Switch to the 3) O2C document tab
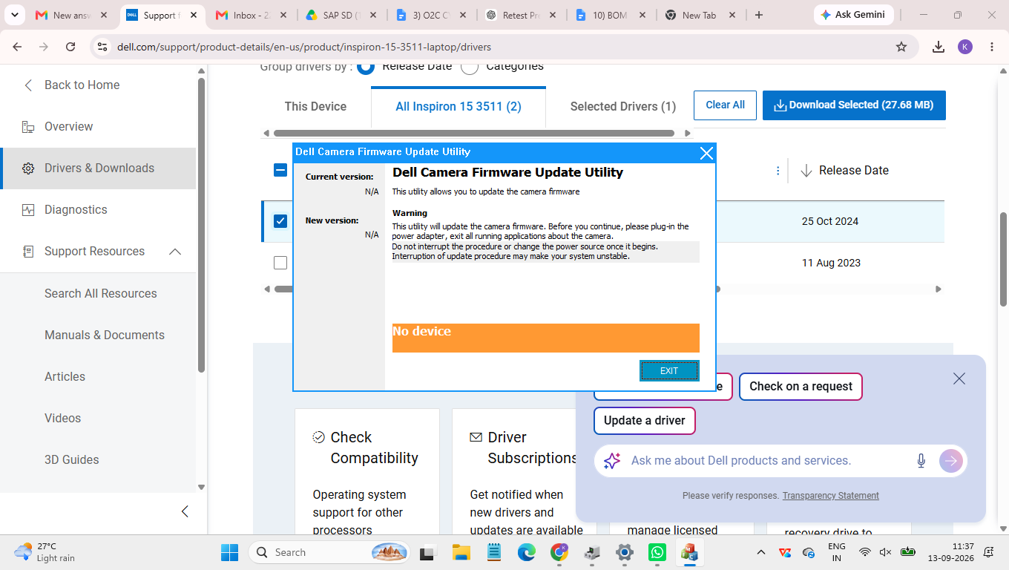This screenshot has width=1009, height=570. point(432,15)
